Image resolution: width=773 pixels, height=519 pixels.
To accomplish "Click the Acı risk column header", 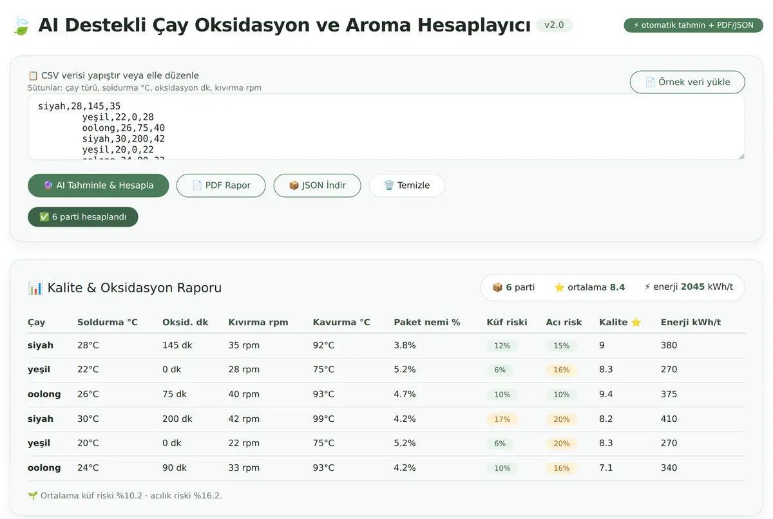I will point(564,322).
